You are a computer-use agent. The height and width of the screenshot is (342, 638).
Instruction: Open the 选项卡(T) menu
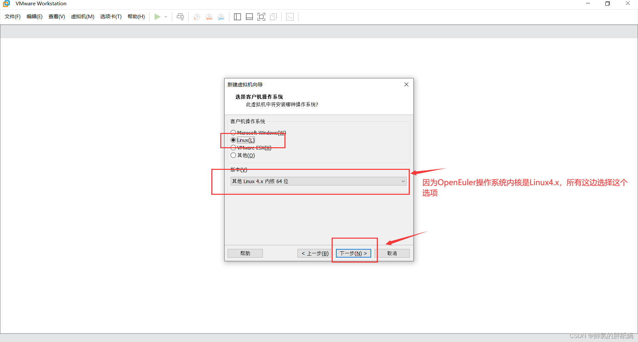click(x=111, y=17)
